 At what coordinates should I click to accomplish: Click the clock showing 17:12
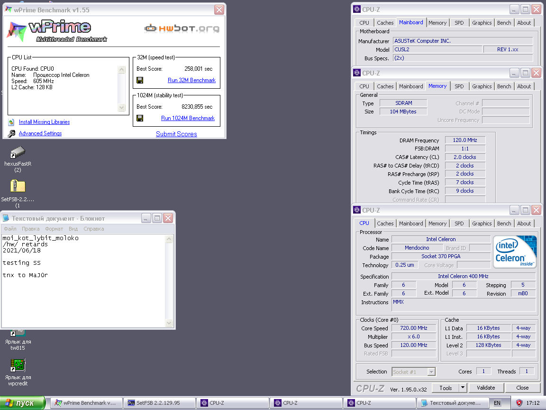click(x=533, y=403)
